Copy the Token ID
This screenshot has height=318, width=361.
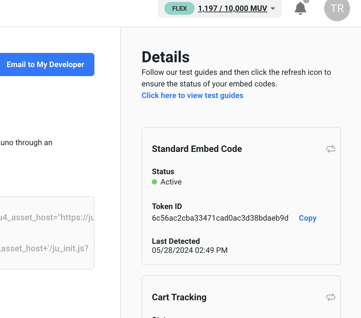point(307,218)
